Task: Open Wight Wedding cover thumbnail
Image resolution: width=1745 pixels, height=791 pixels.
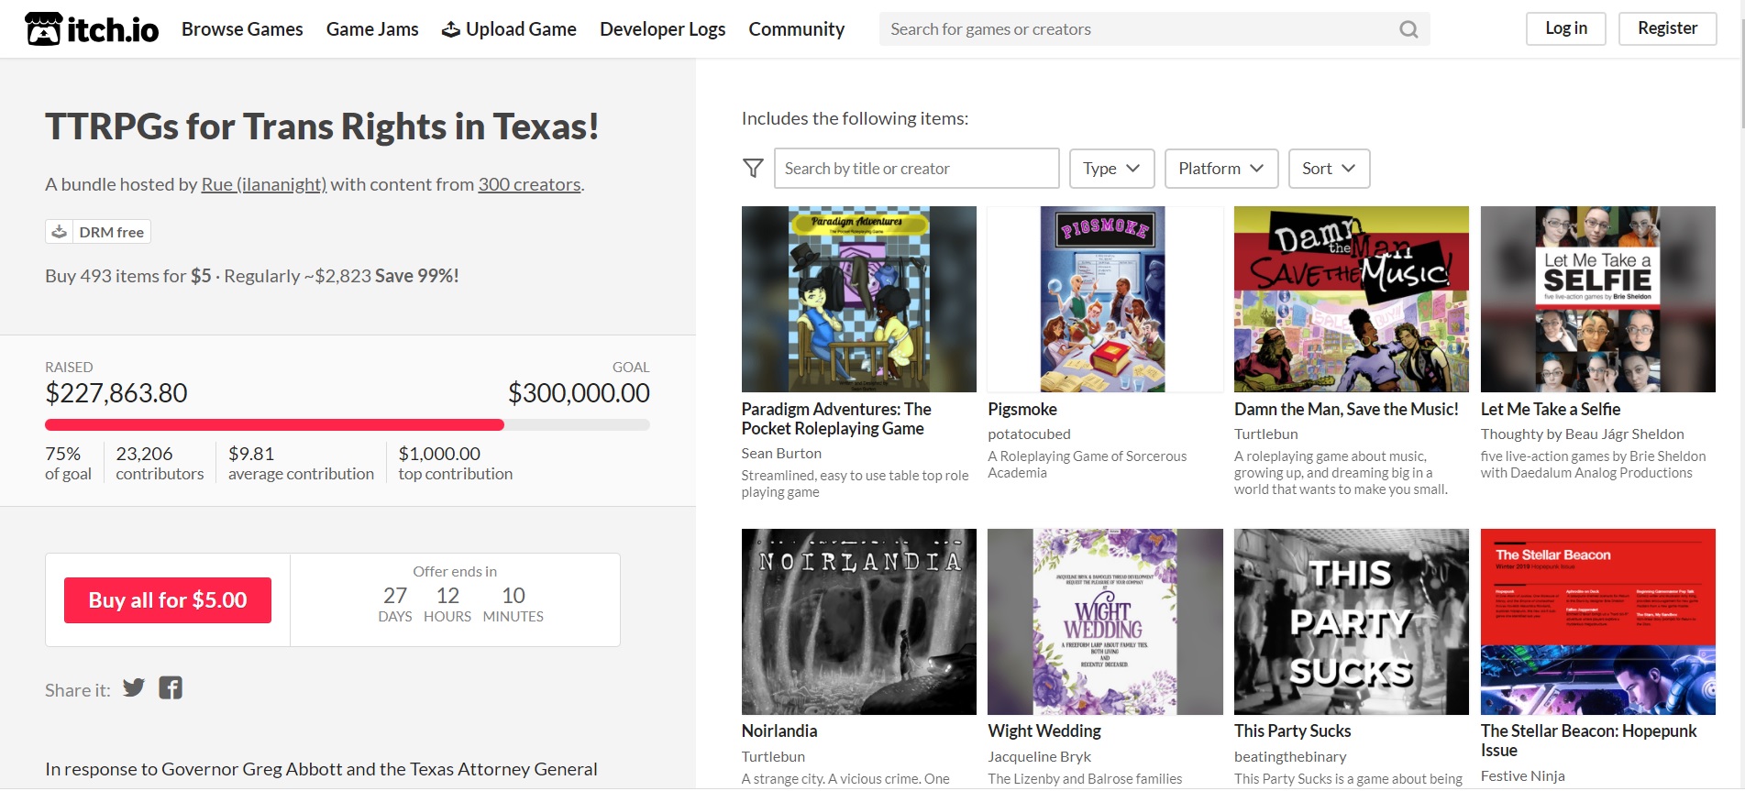Action: click(1105, 621)
